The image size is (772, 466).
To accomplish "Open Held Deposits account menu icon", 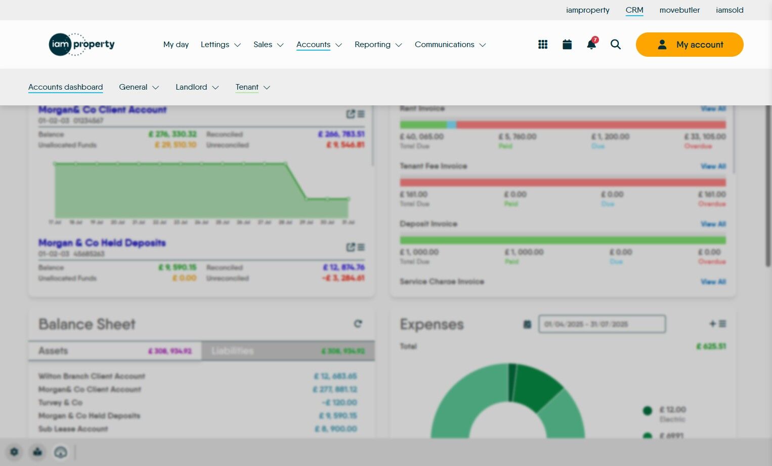I will 361,247.
